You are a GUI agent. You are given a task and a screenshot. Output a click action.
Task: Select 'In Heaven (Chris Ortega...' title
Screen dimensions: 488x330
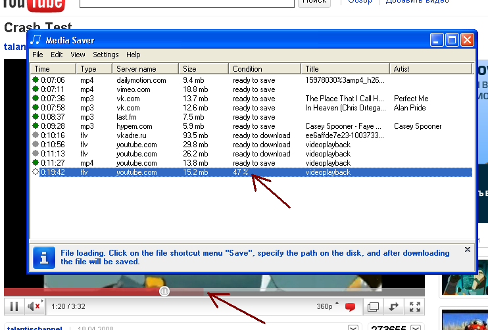tap(345, 108)
